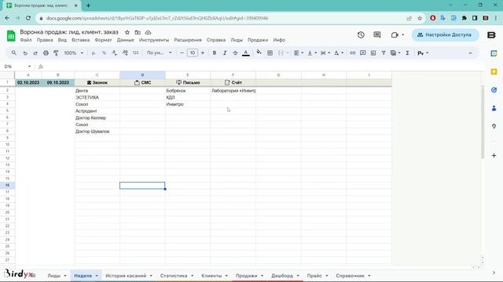Open the Расширения menu
The width and height of the screenshot is (503, 282).
click(x=188, y=40)
